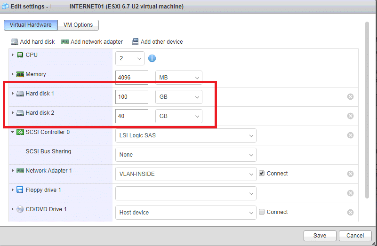Remove Hard disk 2 with its X icon

pyautogui.click(x=350, y=116)
